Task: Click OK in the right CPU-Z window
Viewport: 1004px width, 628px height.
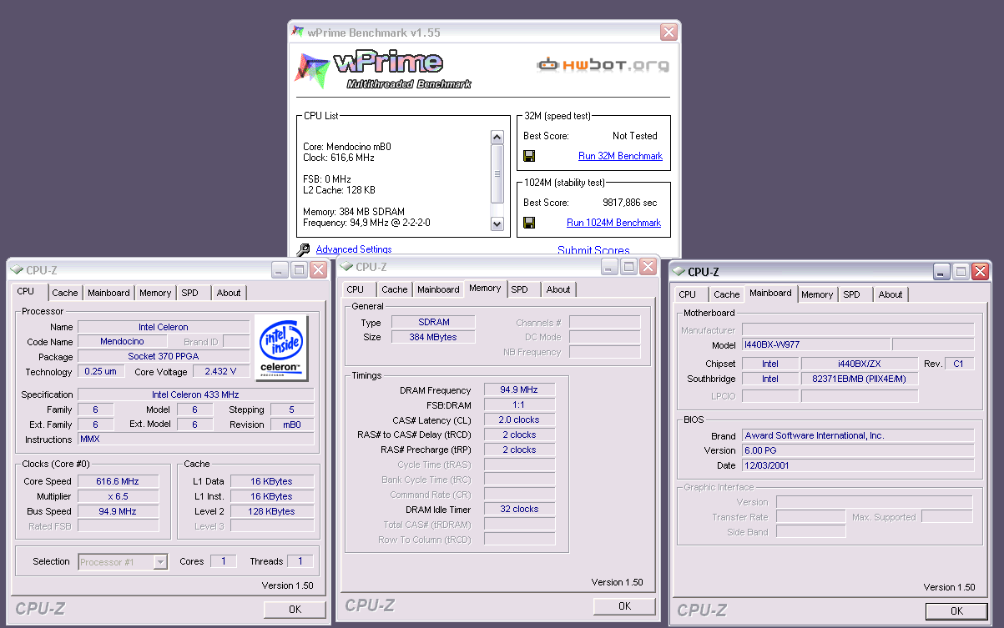Action: coord(956,610)
